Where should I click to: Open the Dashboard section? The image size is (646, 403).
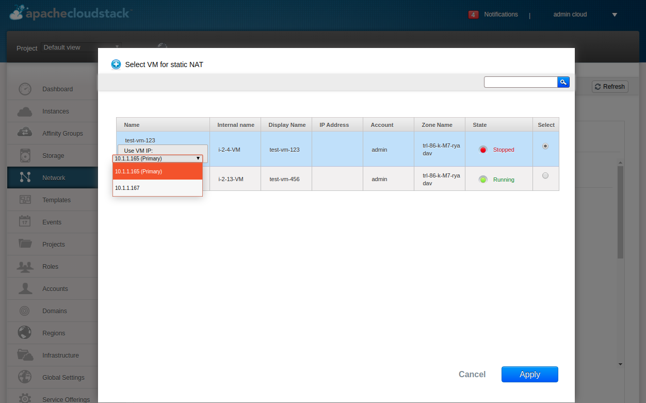tap(57, 89)
